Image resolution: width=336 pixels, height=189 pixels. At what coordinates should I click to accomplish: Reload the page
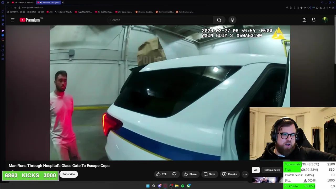(x=15, y=8)
